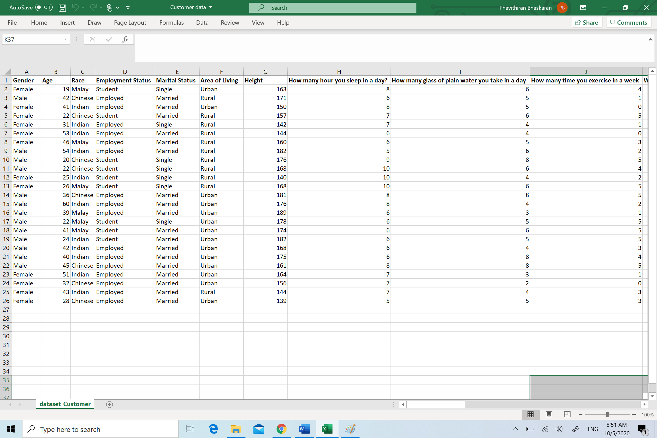Open the File menu
This screenshot has width=657, height=438.
pyautogui.click(x=12, y=22)
